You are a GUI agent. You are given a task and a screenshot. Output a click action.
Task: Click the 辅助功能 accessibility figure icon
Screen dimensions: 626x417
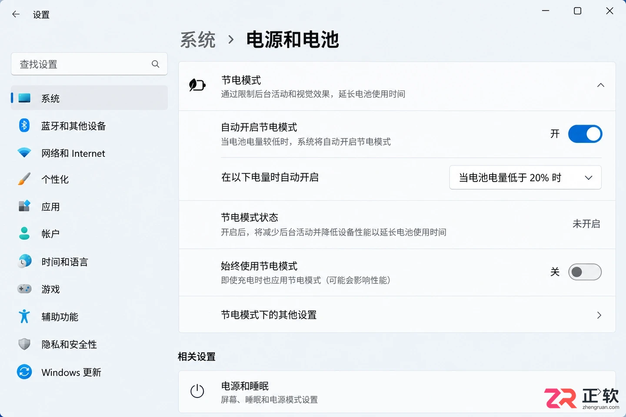(x=24, y=316)
